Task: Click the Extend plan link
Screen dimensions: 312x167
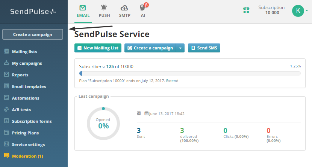Action: tap(172, 81)
